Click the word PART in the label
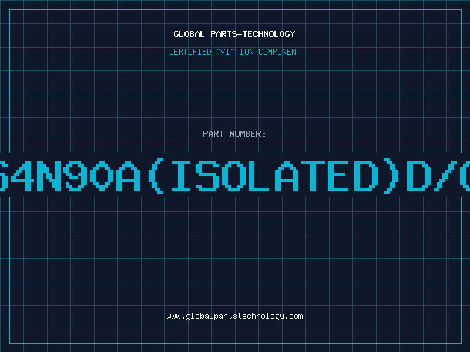Screen dimensions: 470x352 click(213, 134)
